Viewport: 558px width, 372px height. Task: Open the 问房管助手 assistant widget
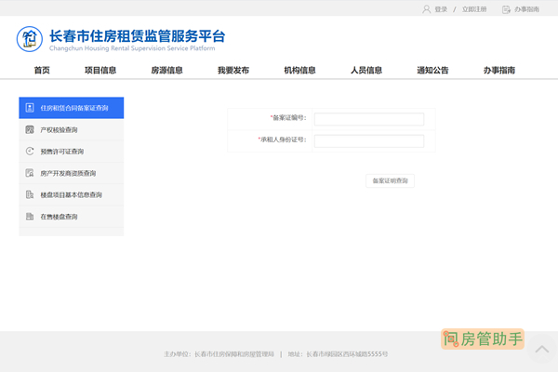pyautogui.click(x=482, y=339)
